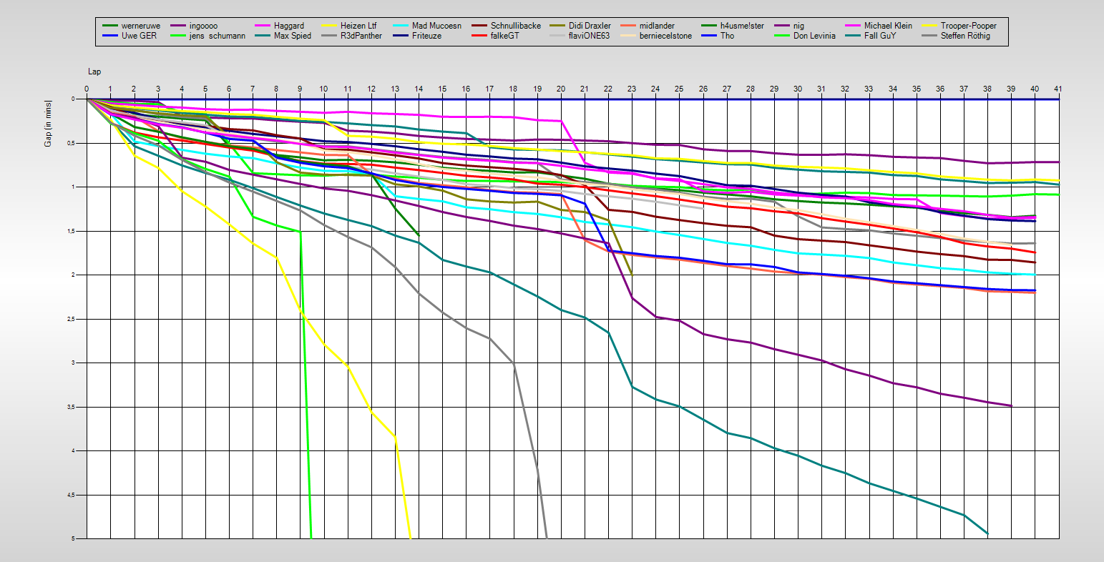Image resolution: width=1104 pixels, height=562 pixels.
Task: Pick 'Trooper-Pooper' from the legend
Action: [x=969, y=26]
